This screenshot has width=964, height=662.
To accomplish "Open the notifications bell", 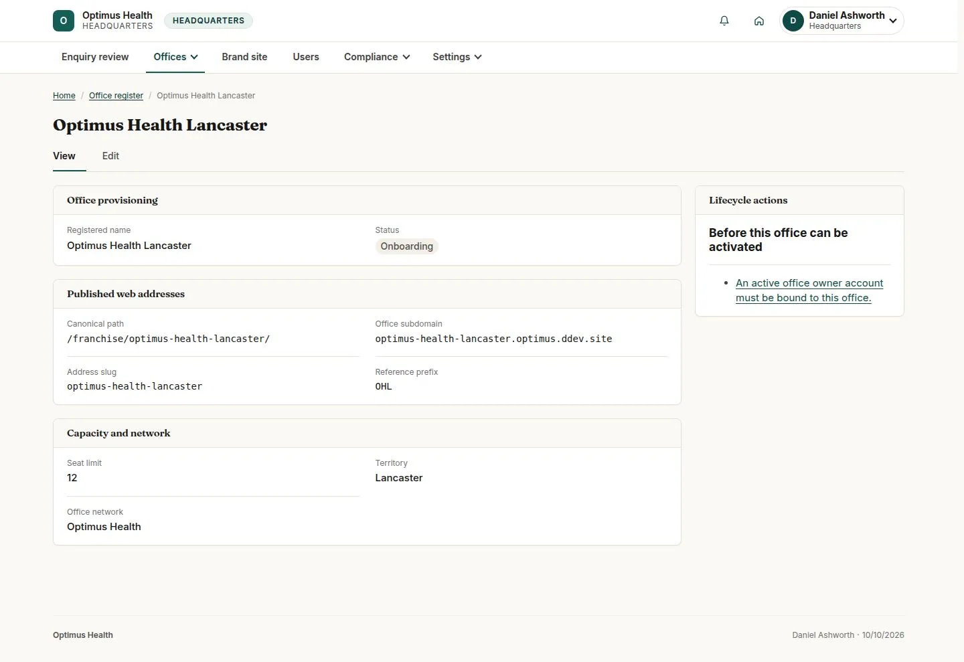I will [x=724, y=21].
